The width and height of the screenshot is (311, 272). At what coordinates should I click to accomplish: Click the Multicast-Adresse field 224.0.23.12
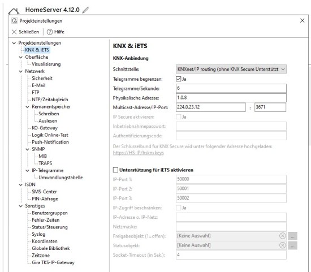click(211, 107)
